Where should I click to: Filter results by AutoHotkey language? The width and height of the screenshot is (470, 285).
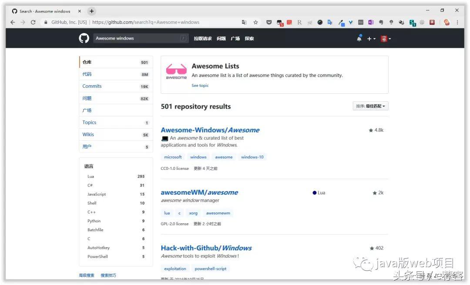click(116, 248)
